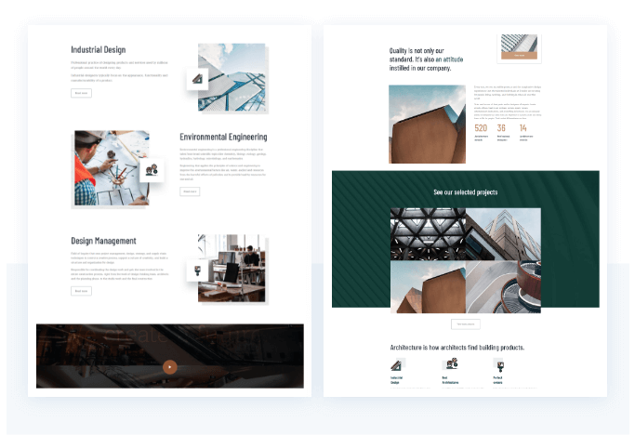Click Read more under Industrial Design
The height and width of the screenshot is (435, 635).
pyautogui.click(x=81, y=93)
